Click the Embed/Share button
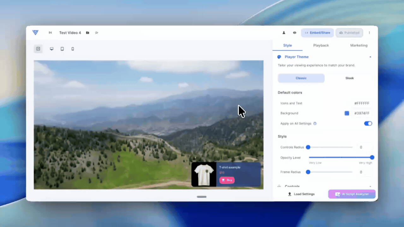 [x=317, y=33]
